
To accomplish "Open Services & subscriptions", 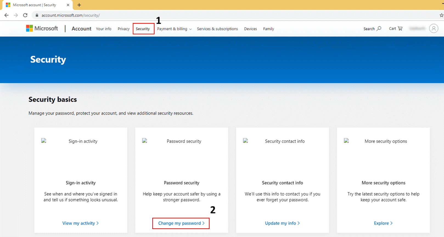I will click(x=217, y=29).
